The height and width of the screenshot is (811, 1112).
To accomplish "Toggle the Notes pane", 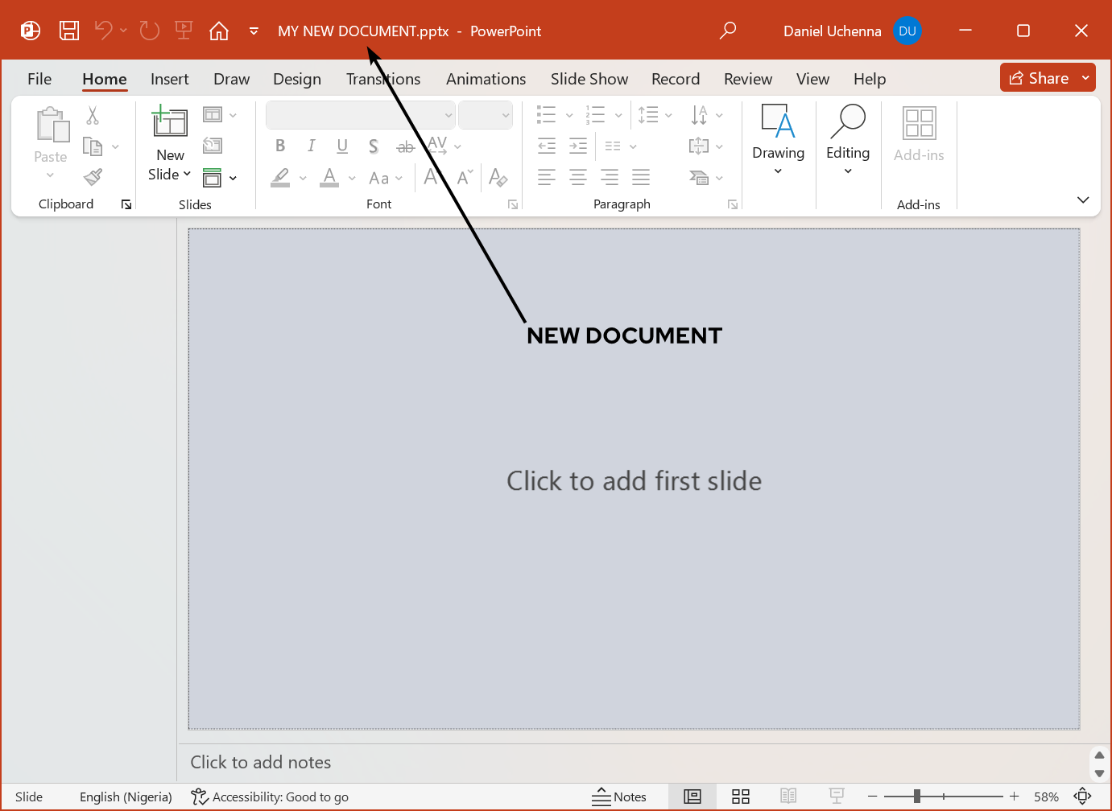I will click(x=619, y=797).
